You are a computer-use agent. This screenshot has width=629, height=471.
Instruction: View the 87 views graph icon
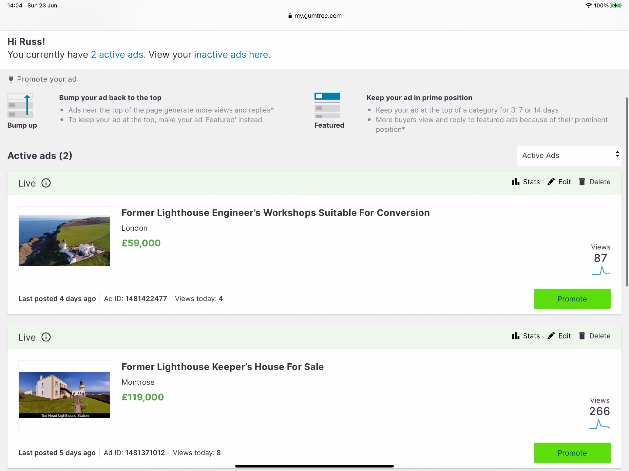click(x=601, y=271)
